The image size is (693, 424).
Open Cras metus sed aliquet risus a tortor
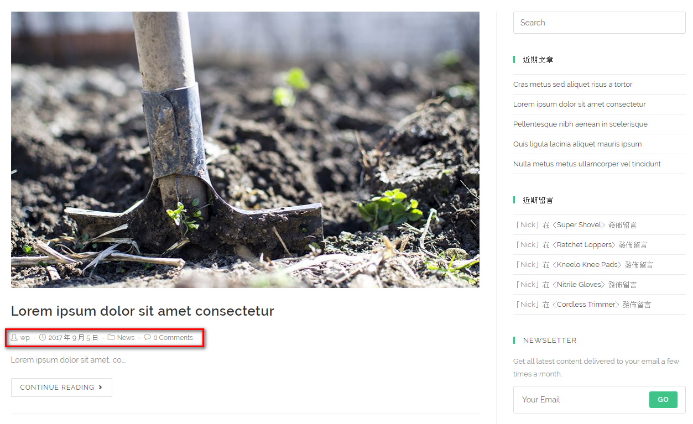pyautogui.click(x=572, y=85)
